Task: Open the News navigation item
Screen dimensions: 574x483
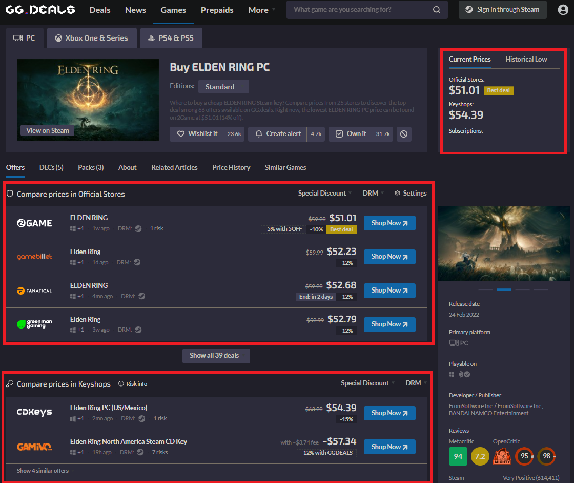Action: click(x=135, y=10)
